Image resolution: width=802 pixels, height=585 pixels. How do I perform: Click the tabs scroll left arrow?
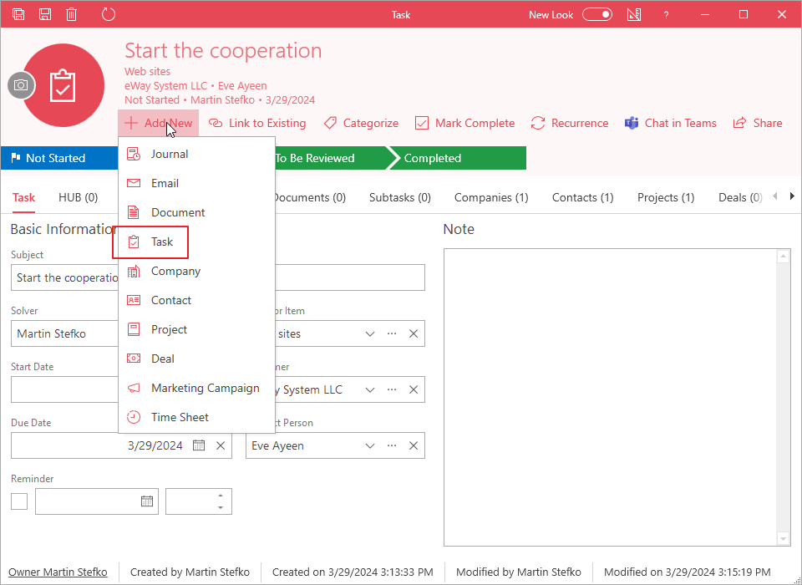click(775, 196)
